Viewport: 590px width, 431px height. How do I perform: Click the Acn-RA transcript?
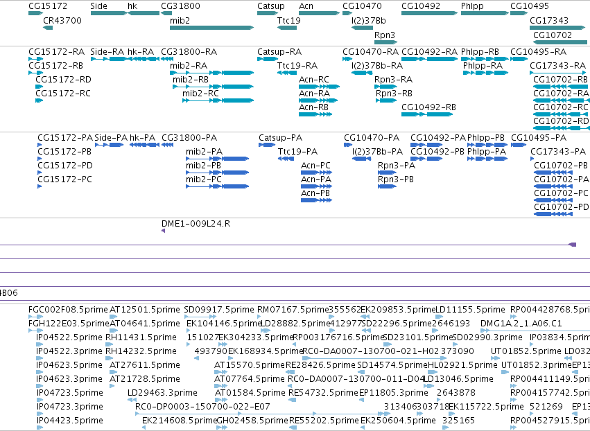[318, 100]
